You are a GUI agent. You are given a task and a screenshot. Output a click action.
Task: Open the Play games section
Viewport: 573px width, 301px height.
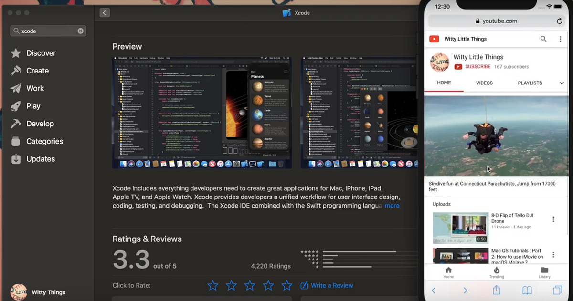coord(33,105)
